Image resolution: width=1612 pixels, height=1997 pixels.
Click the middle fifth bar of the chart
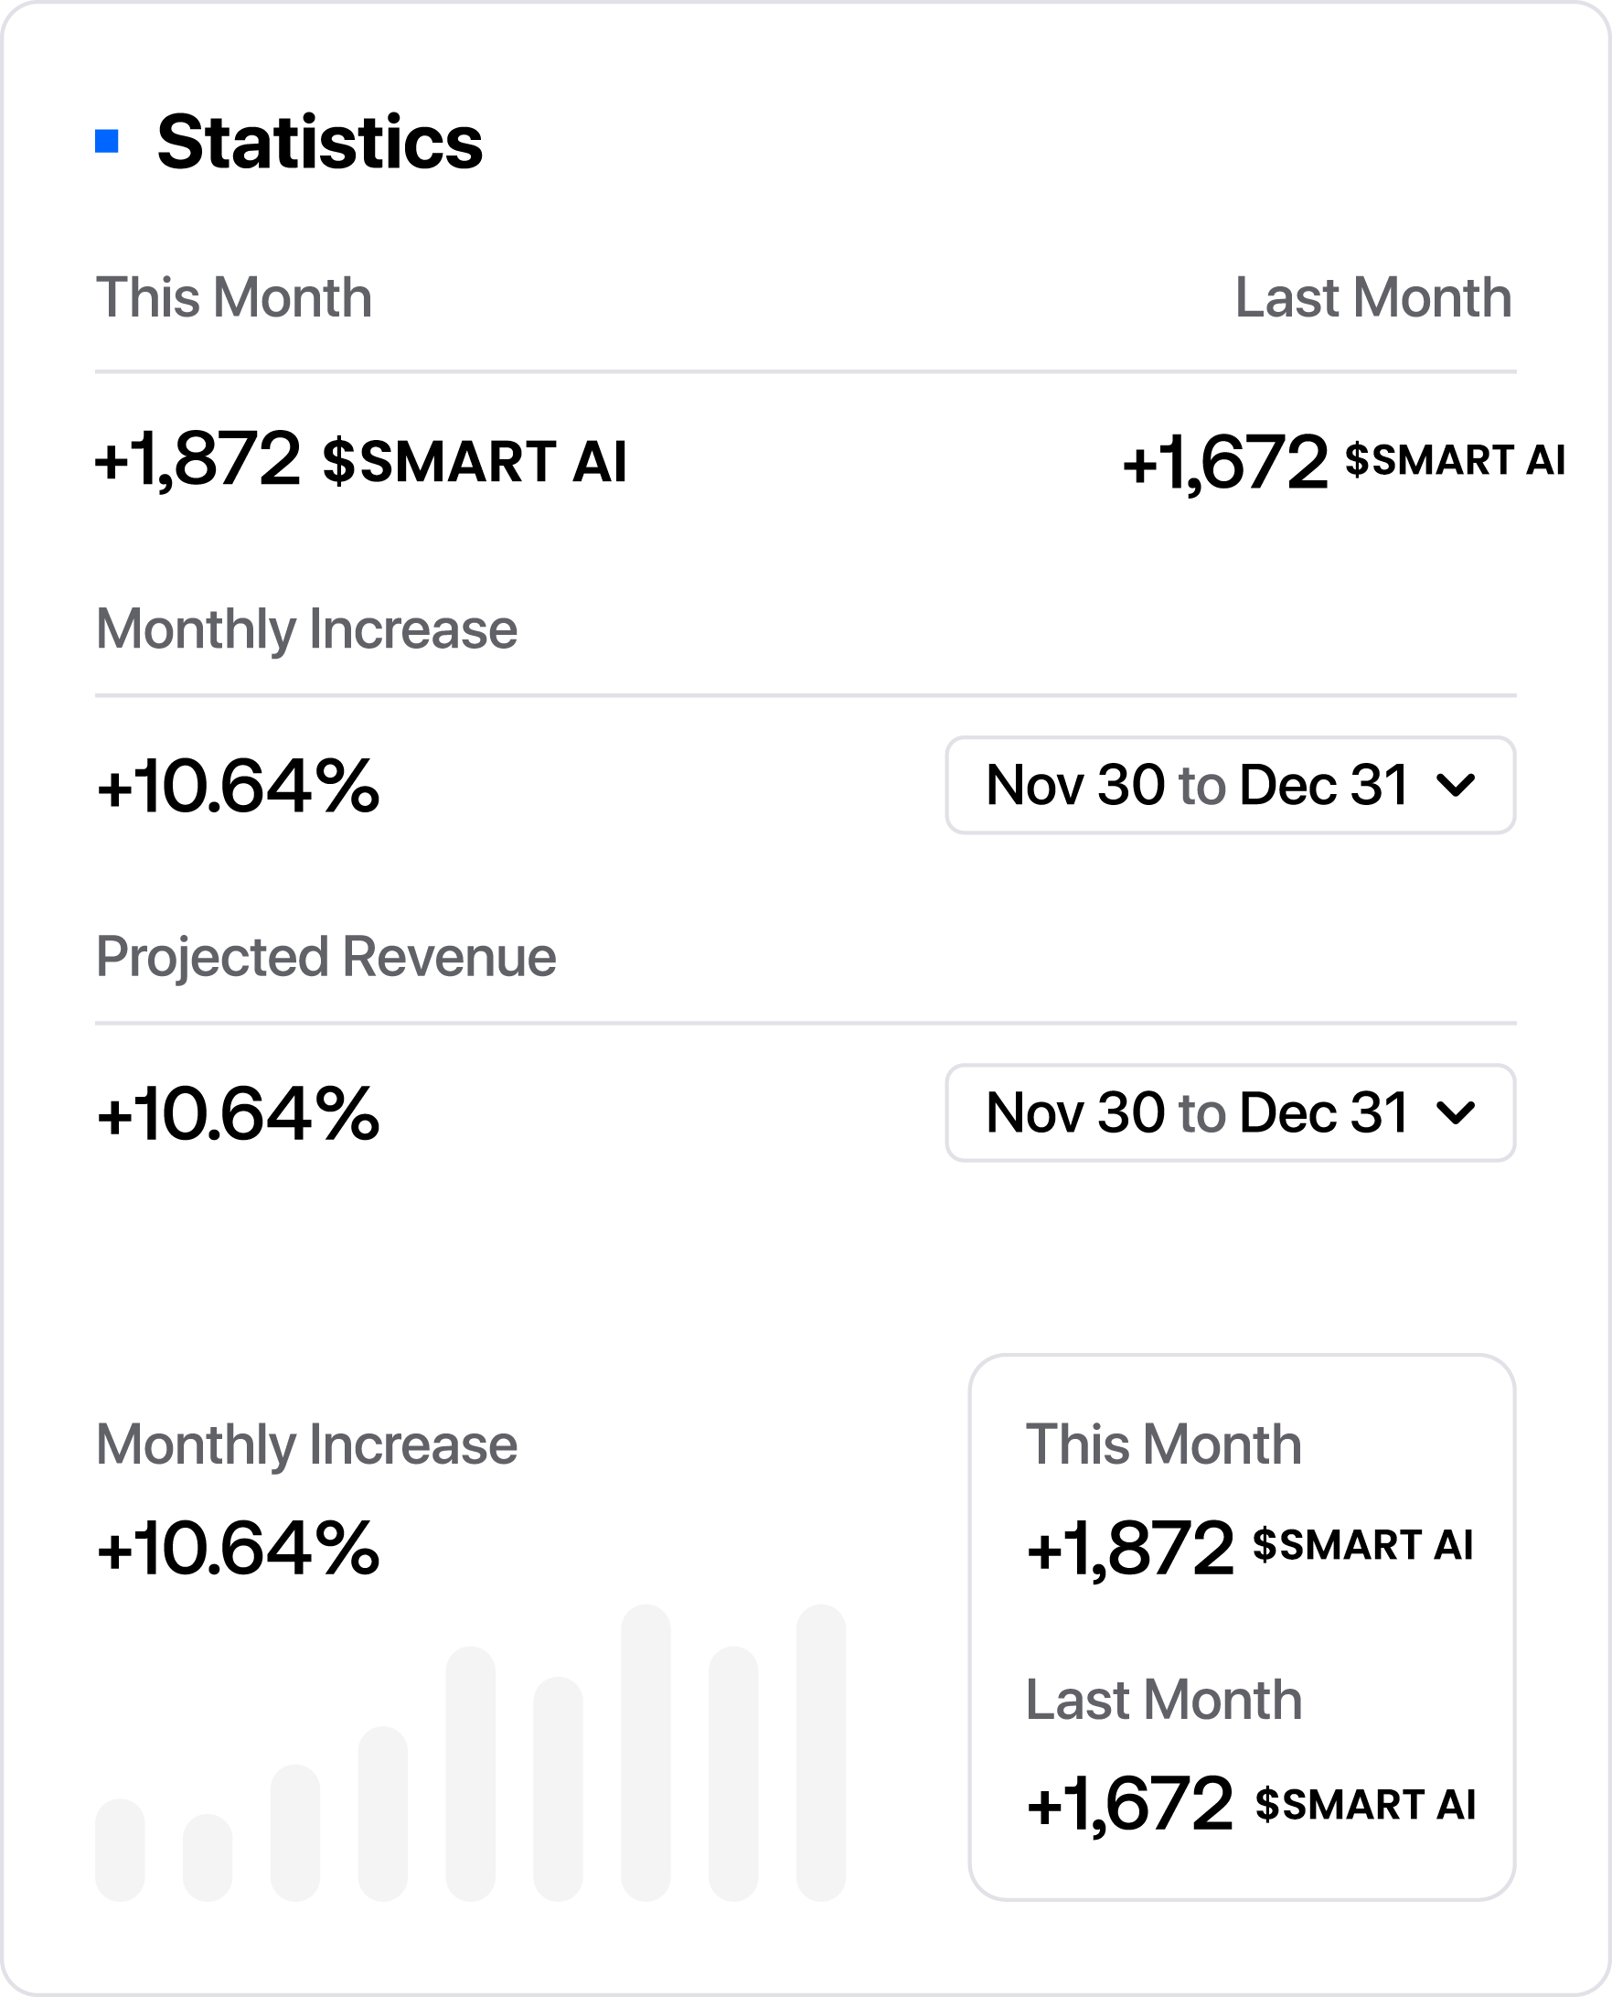click(x=471, y=1772)
